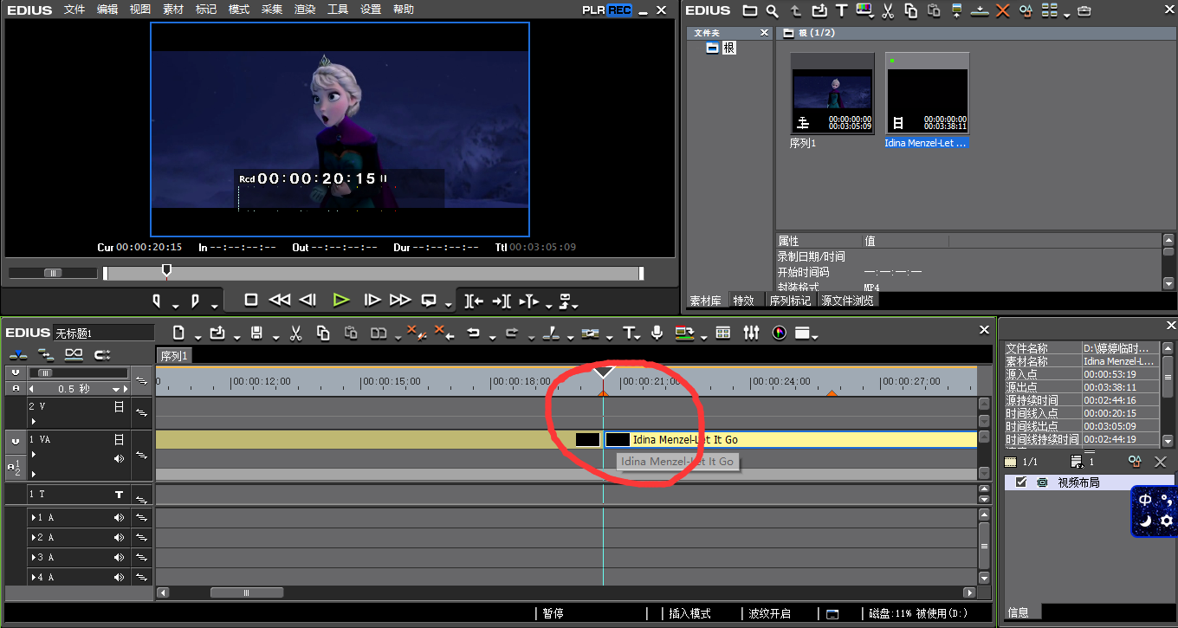Open the 文件 menu
This screenshot has width=1178, height=628.
(x=74, y=10)
